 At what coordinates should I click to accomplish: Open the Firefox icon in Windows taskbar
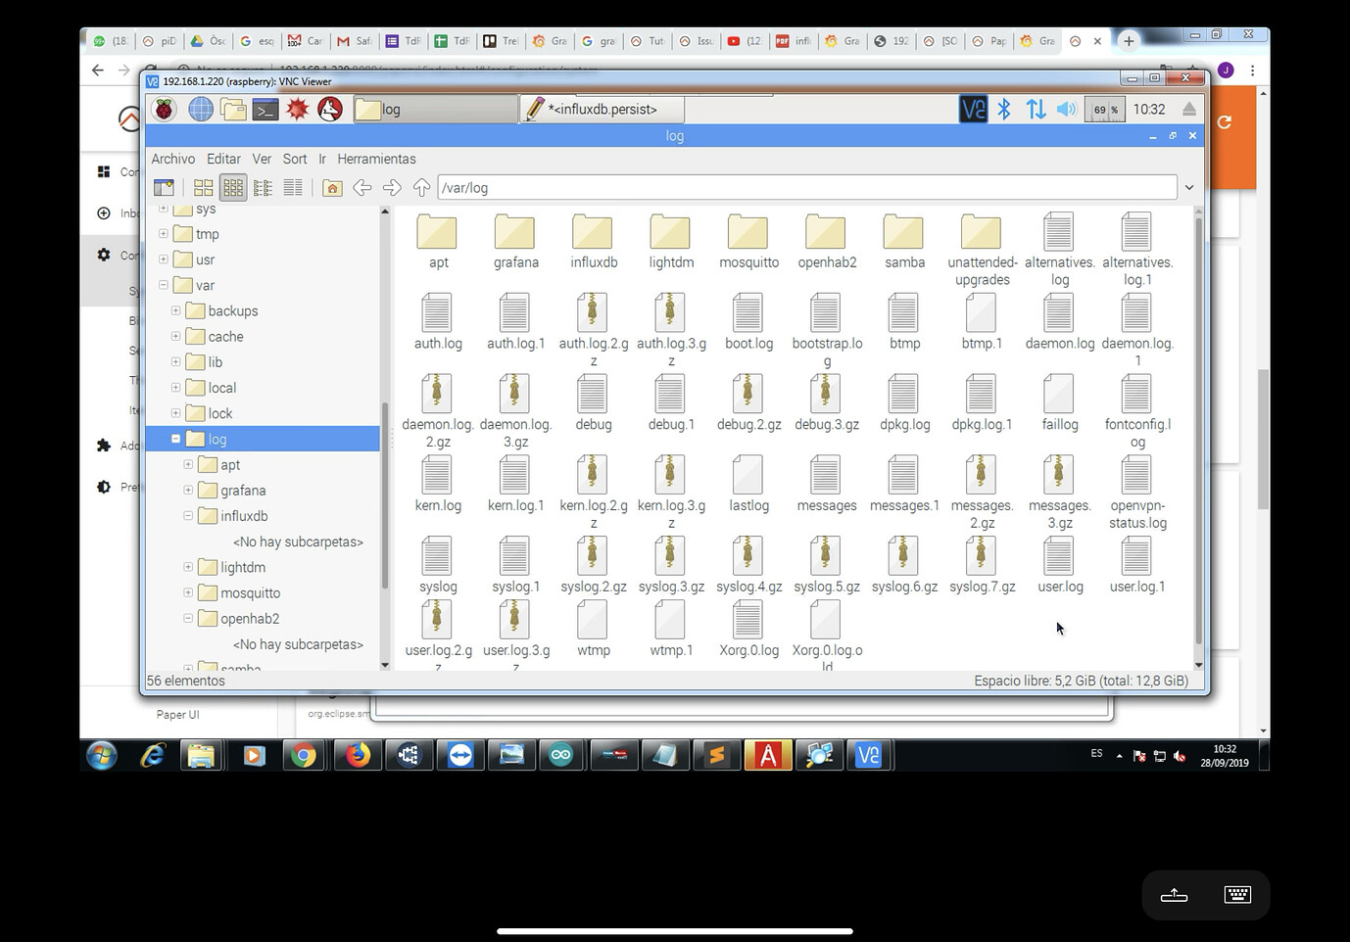[358, 755]
